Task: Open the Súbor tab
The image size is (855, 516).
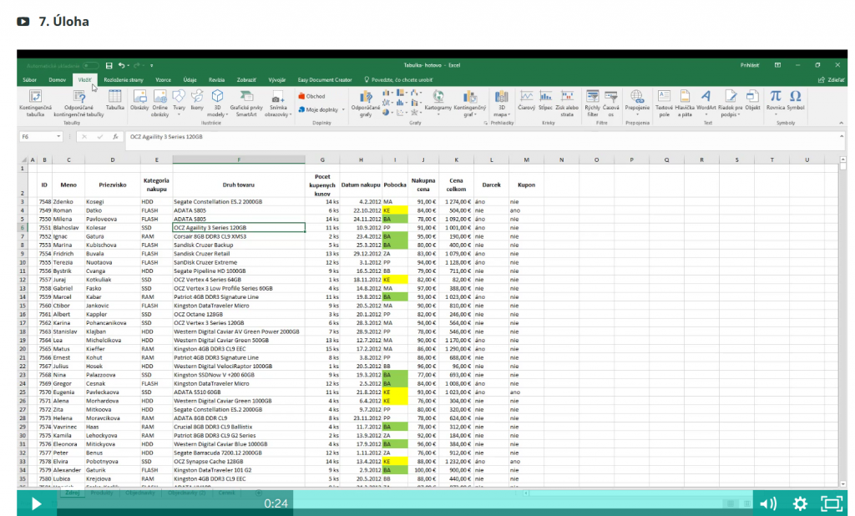Action: point(29,79)
